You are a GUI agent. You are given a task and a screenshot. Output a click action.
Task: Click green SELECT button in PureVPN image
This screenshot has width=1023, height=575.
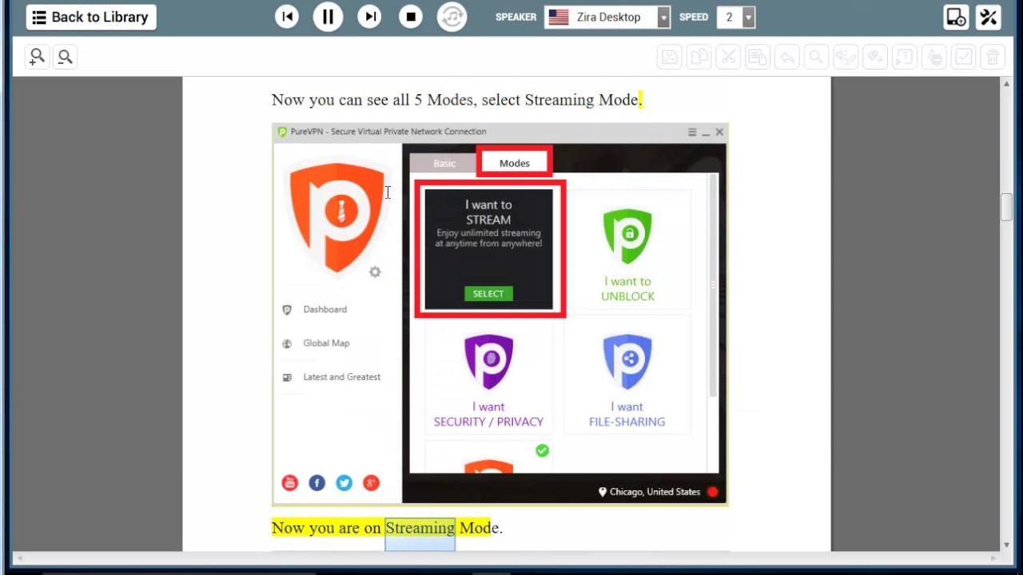tap(488, 294)
